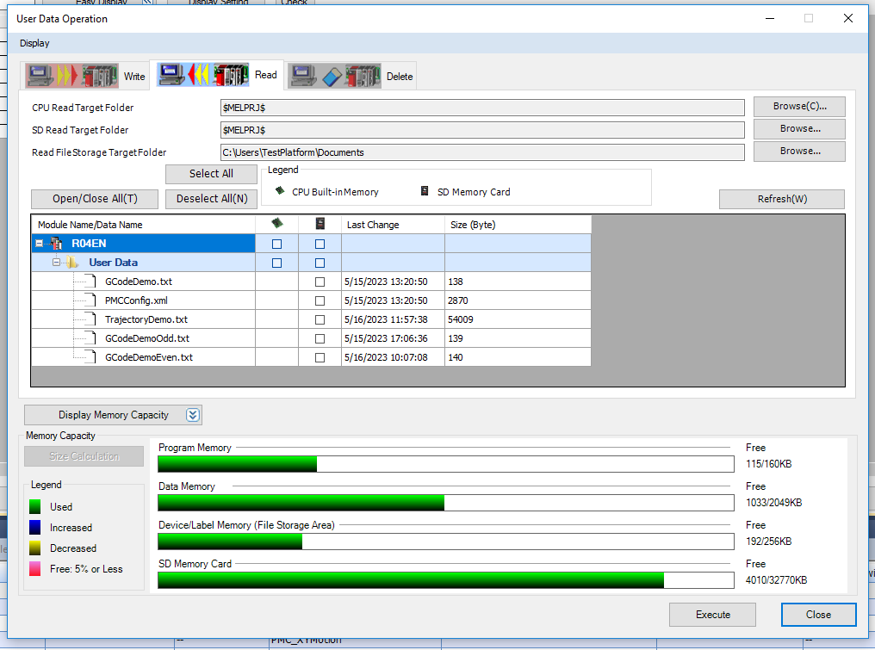Image resolution: width=875 pixels, height=650 pixels.
Task: Click the GCodeDemo.txt file icon
Action: pos(88,282)
